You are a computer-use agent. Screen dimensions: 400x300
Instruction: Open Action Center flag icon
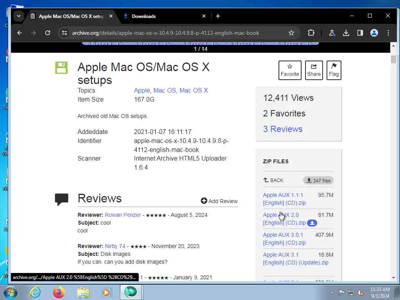point(341,292)
